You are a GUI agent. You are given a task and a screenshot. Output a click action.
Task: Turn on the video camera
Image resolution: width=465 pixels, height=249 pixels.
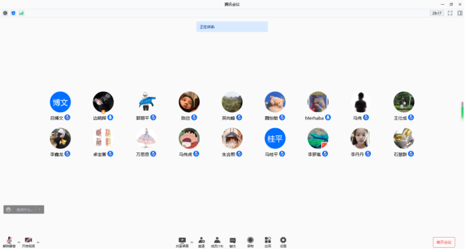coord(28,242)
